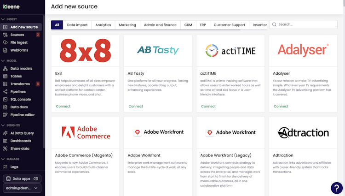Expand the admin account dropdown
Image resolution: width=345 pixels, height=196 pixels.
coord(22,188)
